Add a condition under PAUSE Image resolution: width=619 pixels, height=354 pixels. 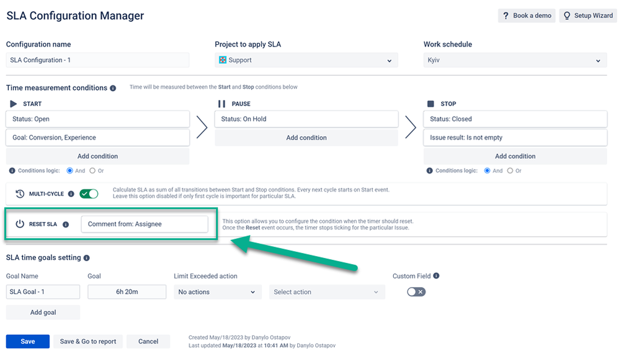[306, 138]
